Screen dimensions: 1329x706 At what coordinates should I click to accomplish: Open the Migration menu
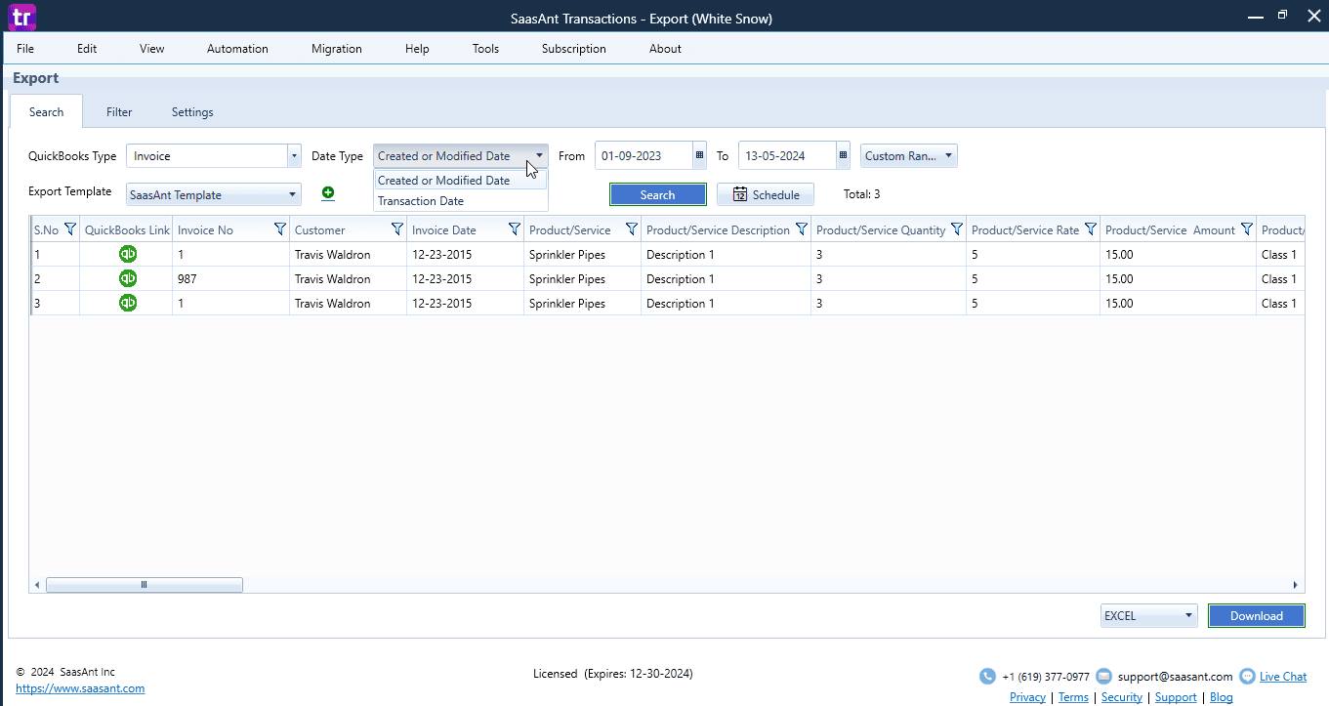pos(337,48)
